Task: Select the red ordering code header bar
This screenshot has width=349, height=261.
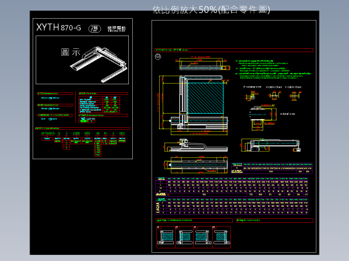Action: [x=83, y=128]
